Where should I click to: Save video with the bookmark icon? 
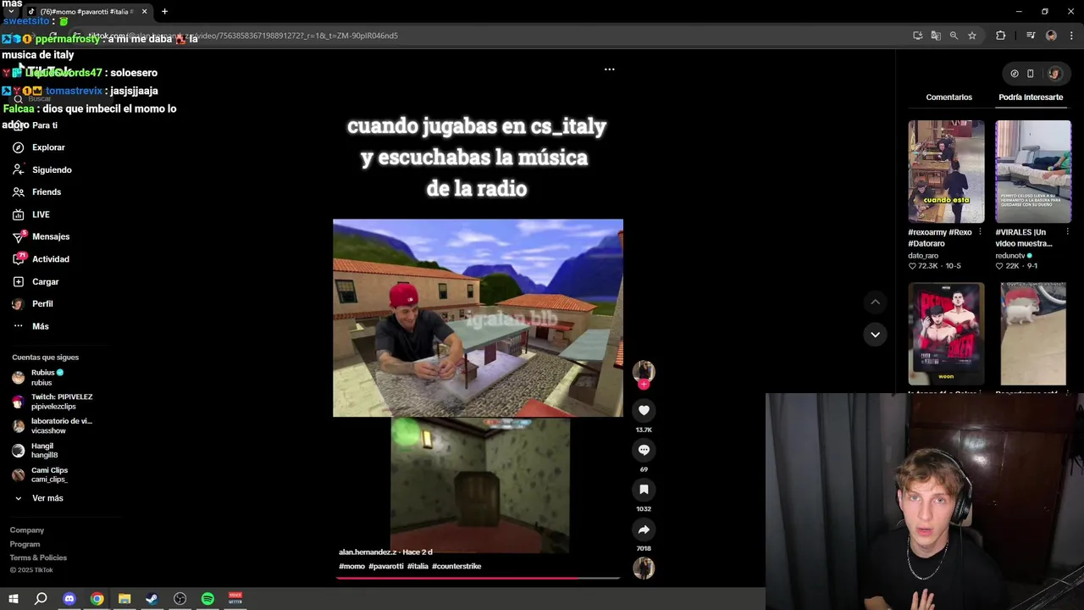pyautogui.click(x=644, y=490)
